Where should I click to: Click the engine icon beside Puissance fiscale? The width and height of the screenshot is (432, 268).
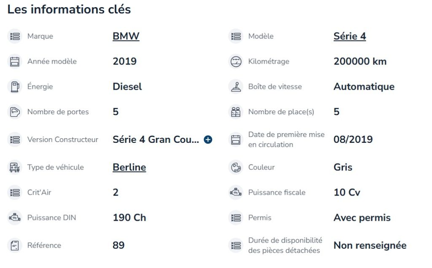tap(235, 193)
